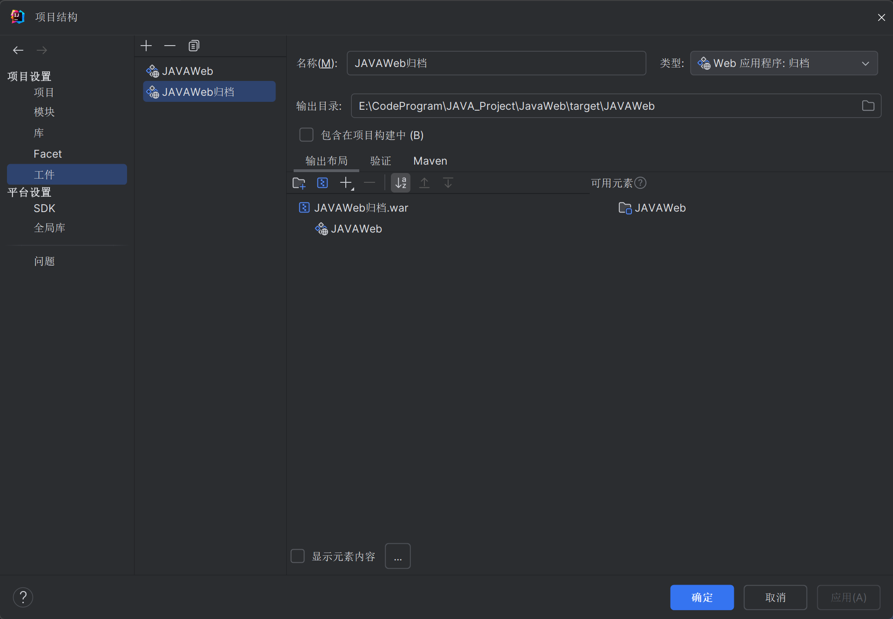The width and height of the screenshot is (893, 619).
Task: Remove the selected artifact with minus icon
Action: click(170, 46)
